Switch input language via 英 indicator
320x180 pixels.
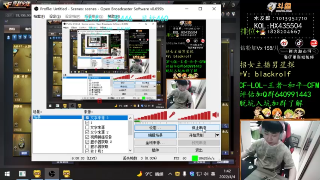tap(213, 174)
